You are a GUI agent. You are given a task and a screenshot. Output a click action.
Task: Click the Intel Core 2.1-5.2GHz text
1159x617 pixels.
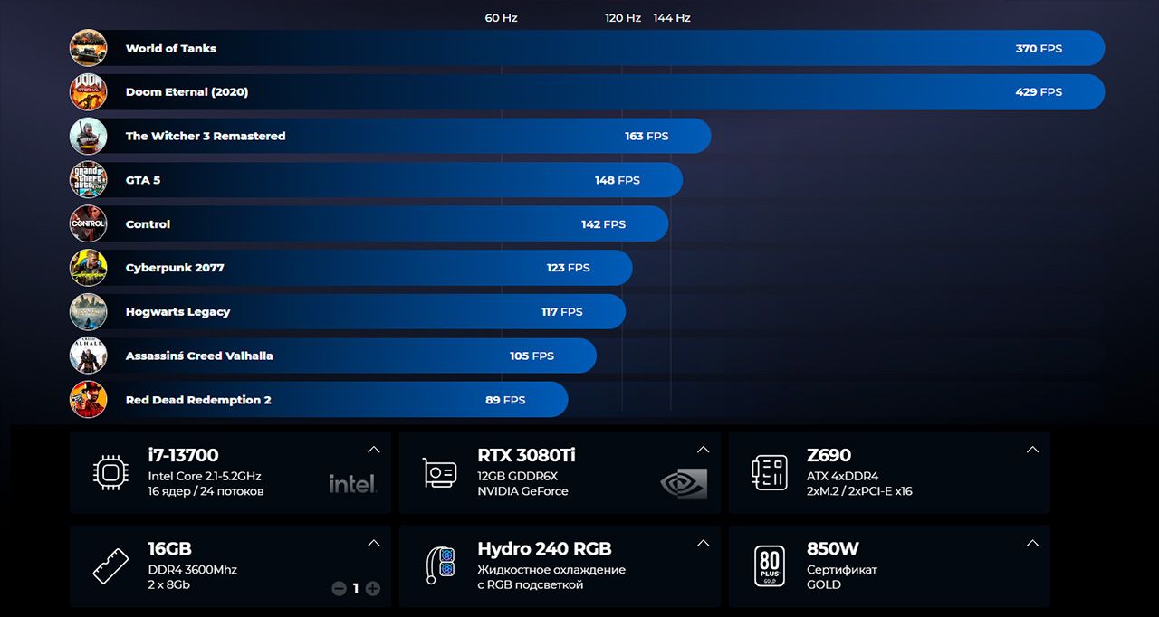(205, 476)
